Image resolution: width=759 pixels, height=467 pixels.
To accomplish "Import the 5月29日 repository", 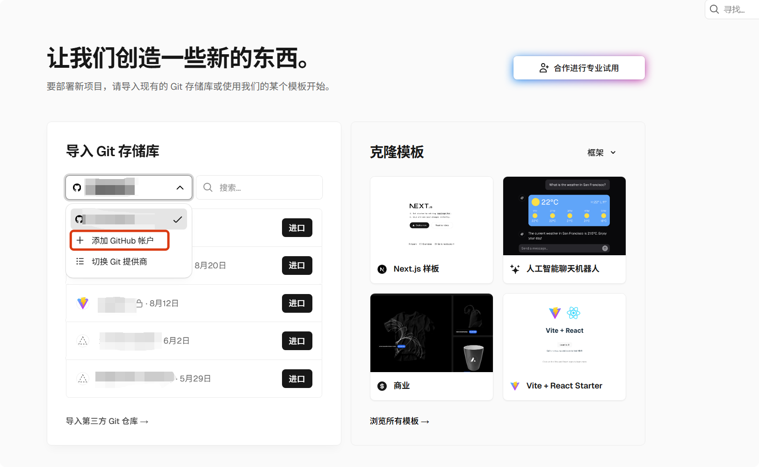I will [x=297, y=379].
